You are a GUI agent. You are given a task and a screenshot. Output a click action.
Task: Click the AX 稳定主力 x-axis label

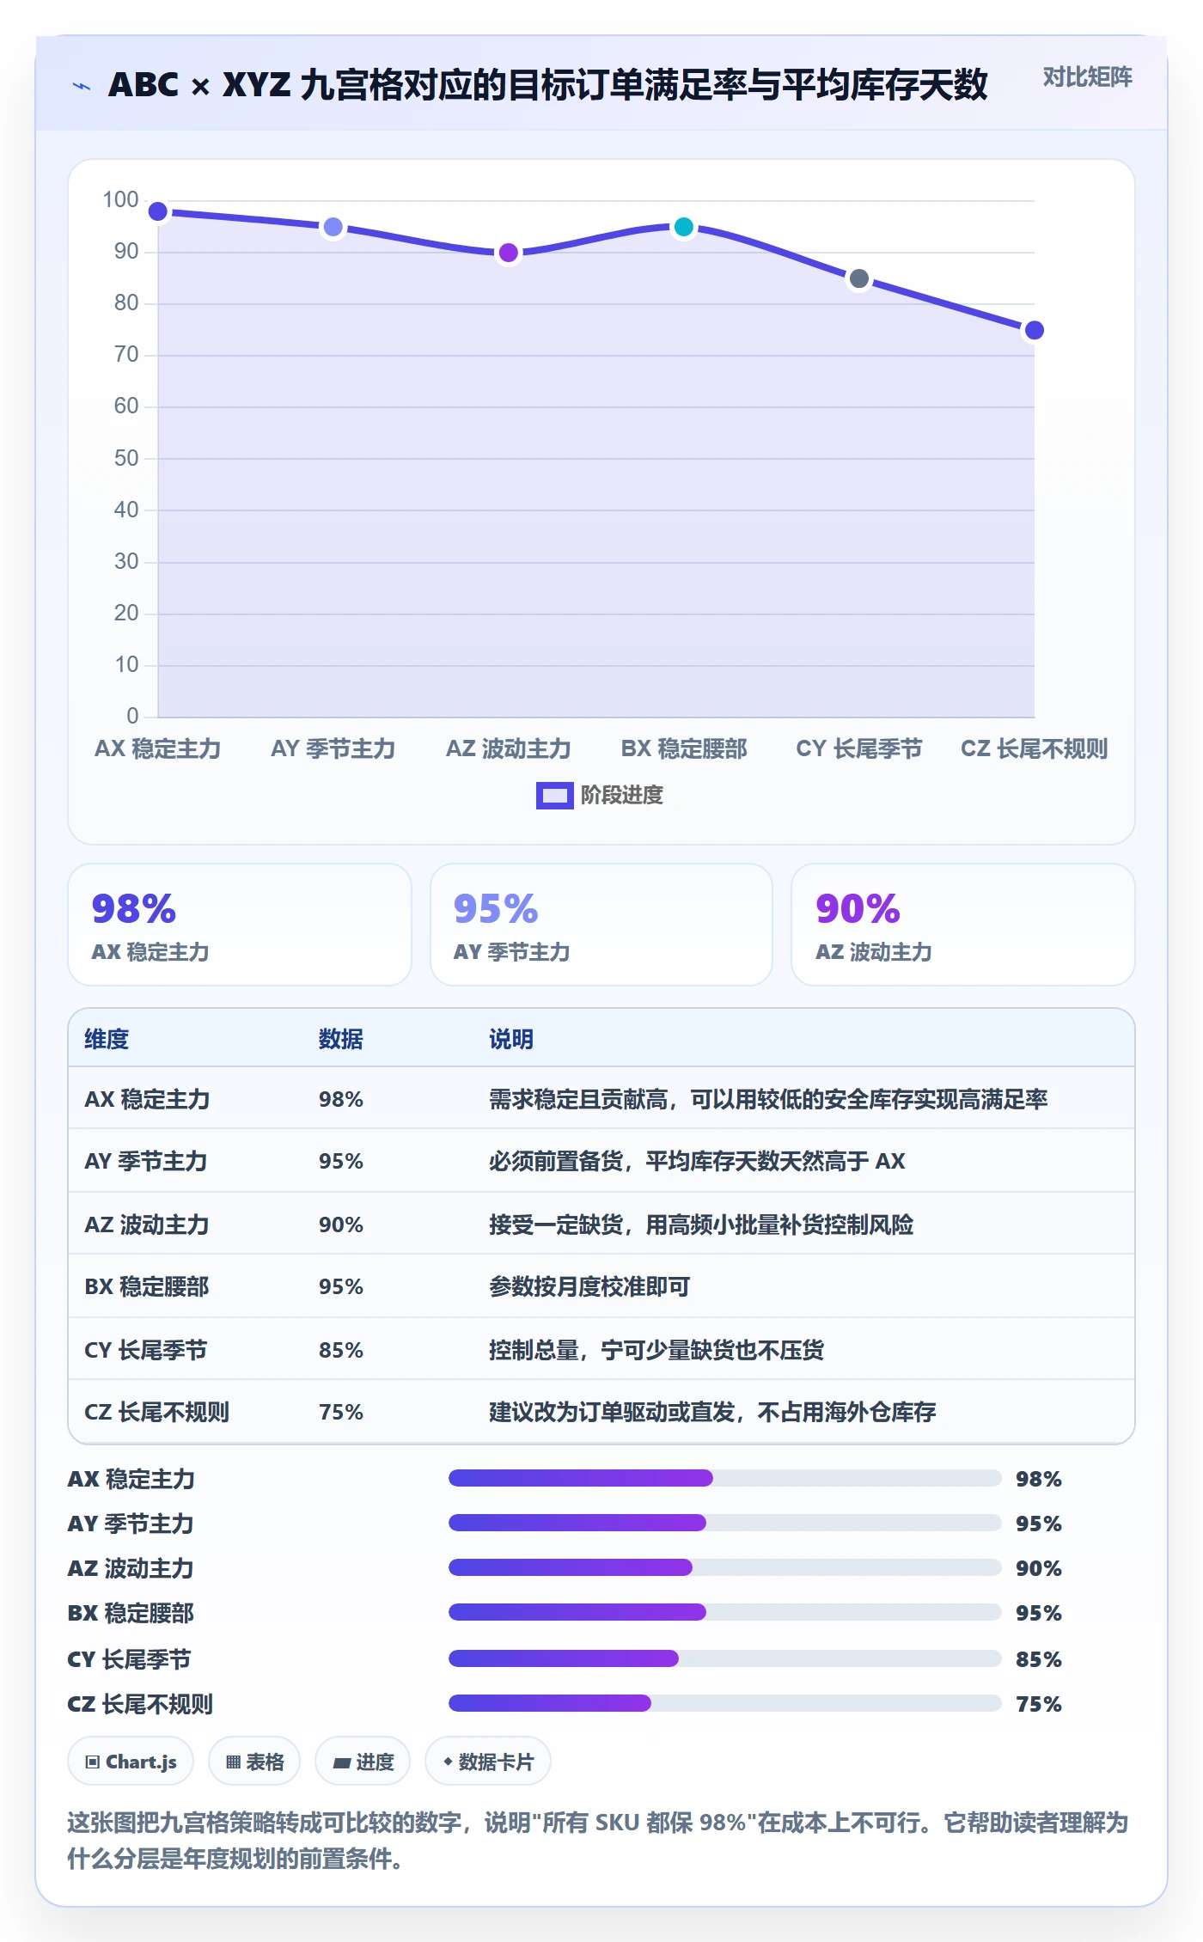[x=158, y=748]
